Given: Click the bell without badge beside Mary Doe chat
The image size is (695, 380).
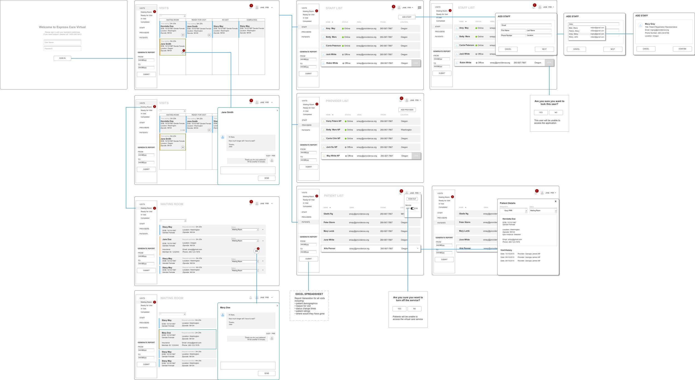Looking at the screenshot, I should coord(250,298).
